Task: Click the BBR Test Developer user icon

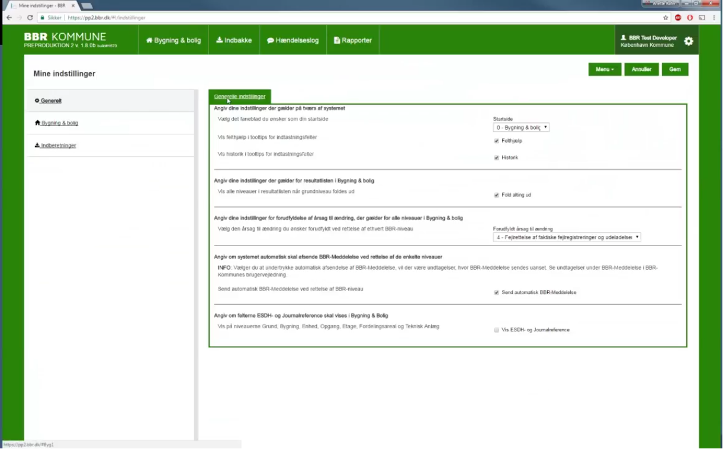Action: pos(624,38)
